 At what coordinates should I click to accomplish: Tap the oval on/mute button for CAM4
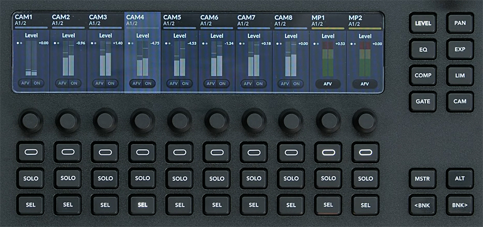142,152
